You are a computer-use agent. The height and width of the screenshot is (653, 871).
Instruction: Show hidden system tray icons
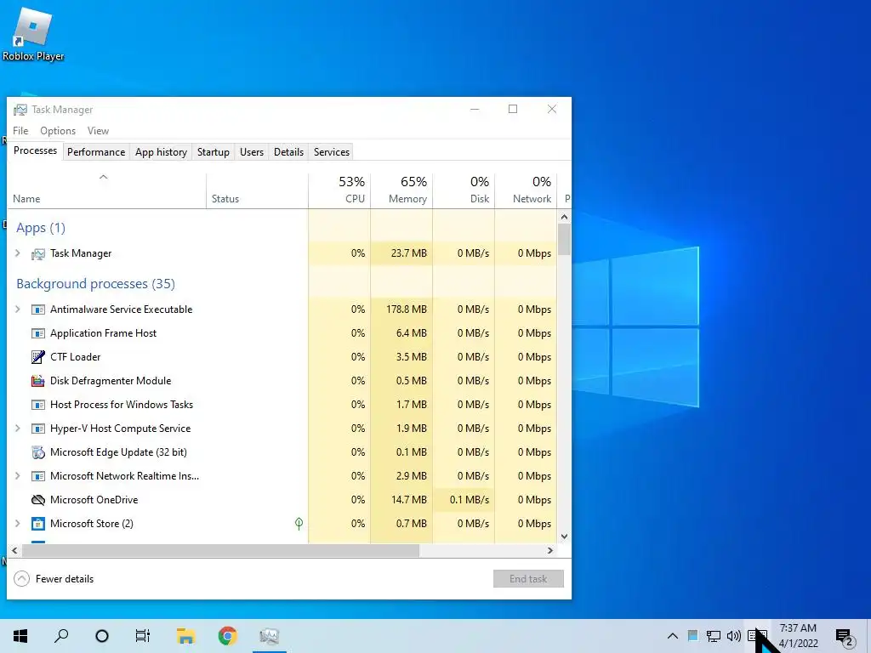point(672,636)
